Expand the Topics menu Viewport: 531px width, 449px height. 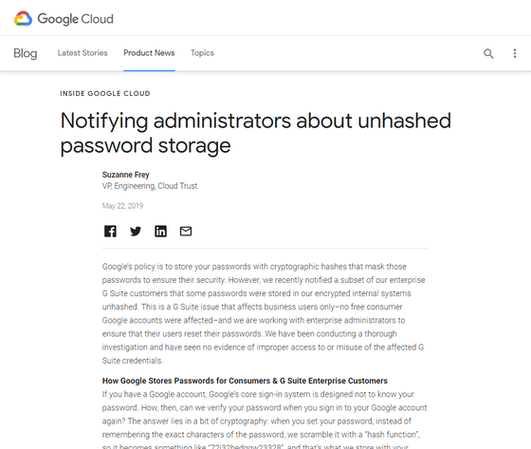point(202,53)
